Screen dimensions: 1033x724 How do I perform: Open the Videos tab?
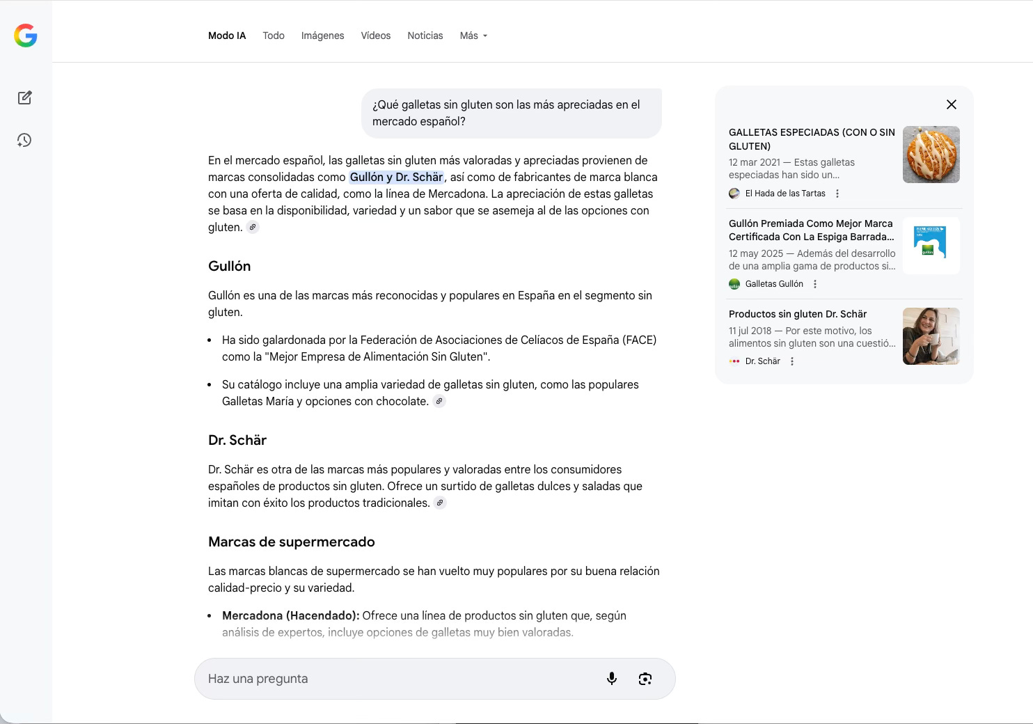click(x=376, y=36)
